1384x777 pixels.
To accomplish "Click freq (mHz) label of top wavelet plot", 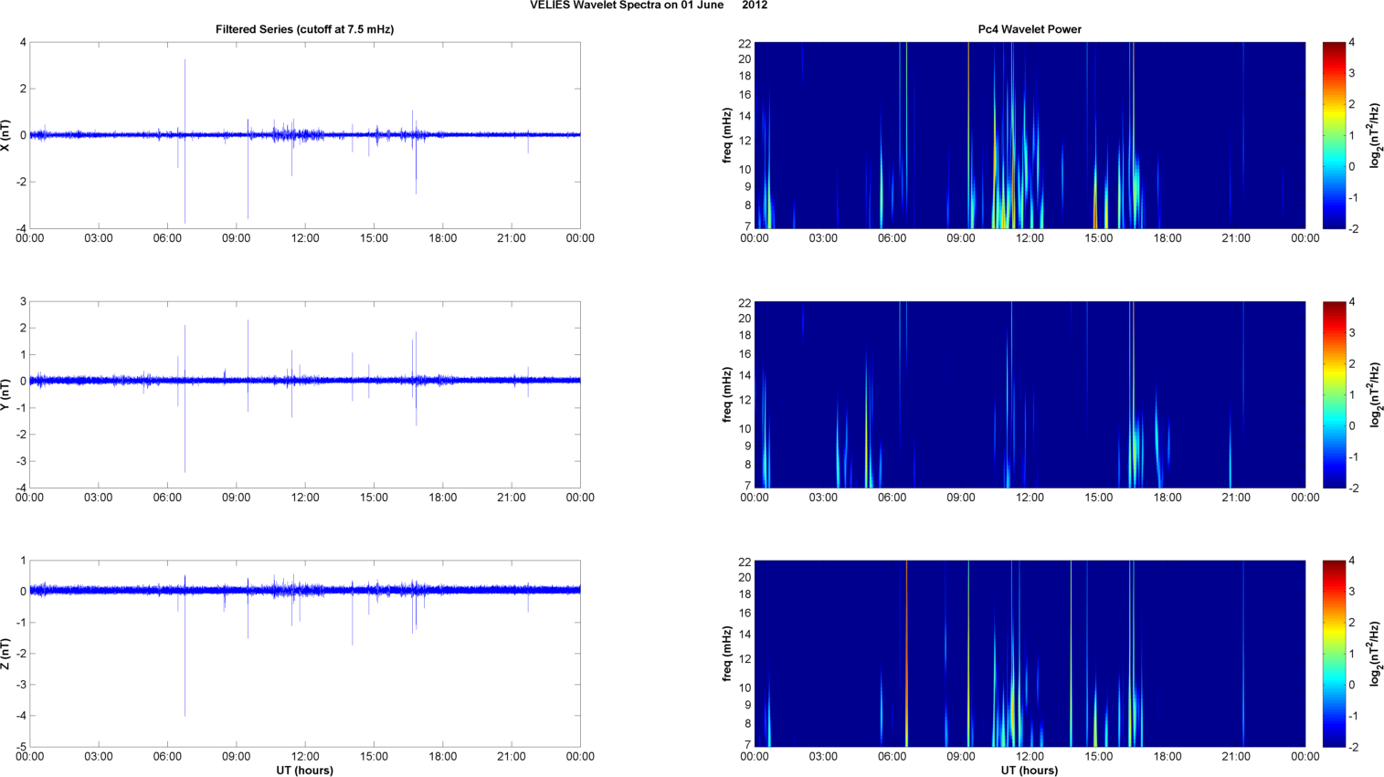I will pos(727,135).
